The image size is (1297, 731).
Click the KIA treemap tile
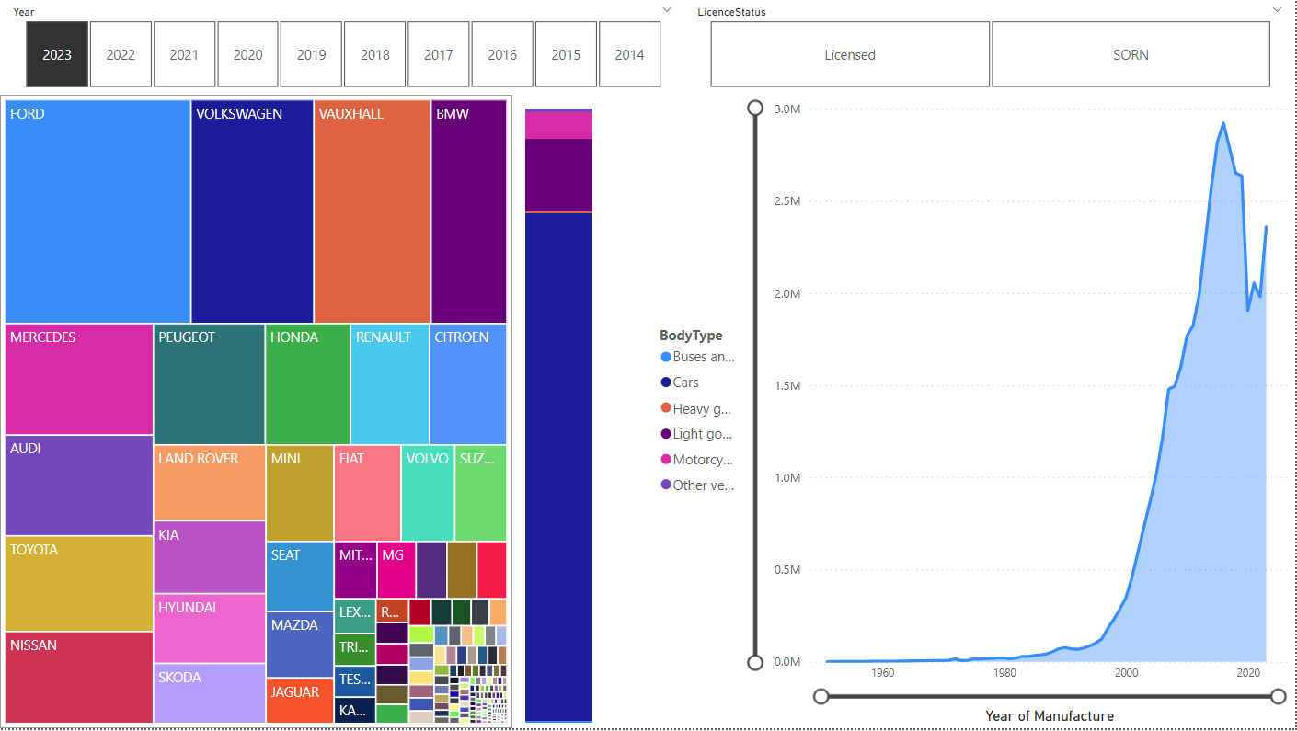pyautogui.click(x=210, y=557)
